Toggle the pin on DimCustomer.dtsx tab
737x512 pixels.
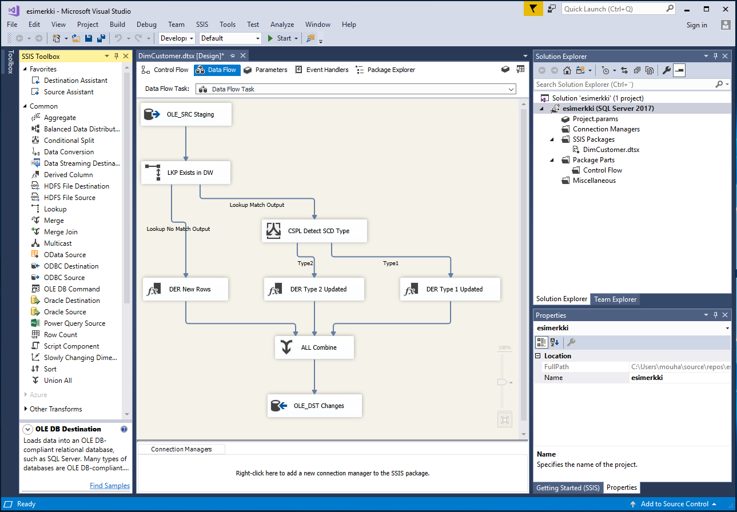[x=233, y=55]
